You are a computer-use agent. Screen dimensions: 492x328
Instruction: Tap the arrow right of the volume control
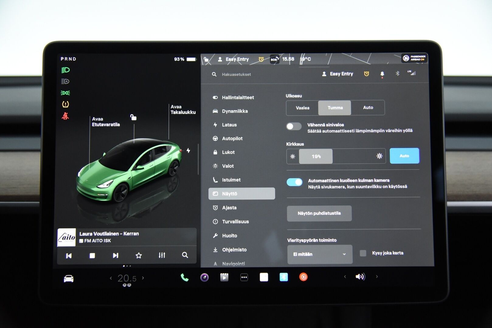[x=377, y=277]
